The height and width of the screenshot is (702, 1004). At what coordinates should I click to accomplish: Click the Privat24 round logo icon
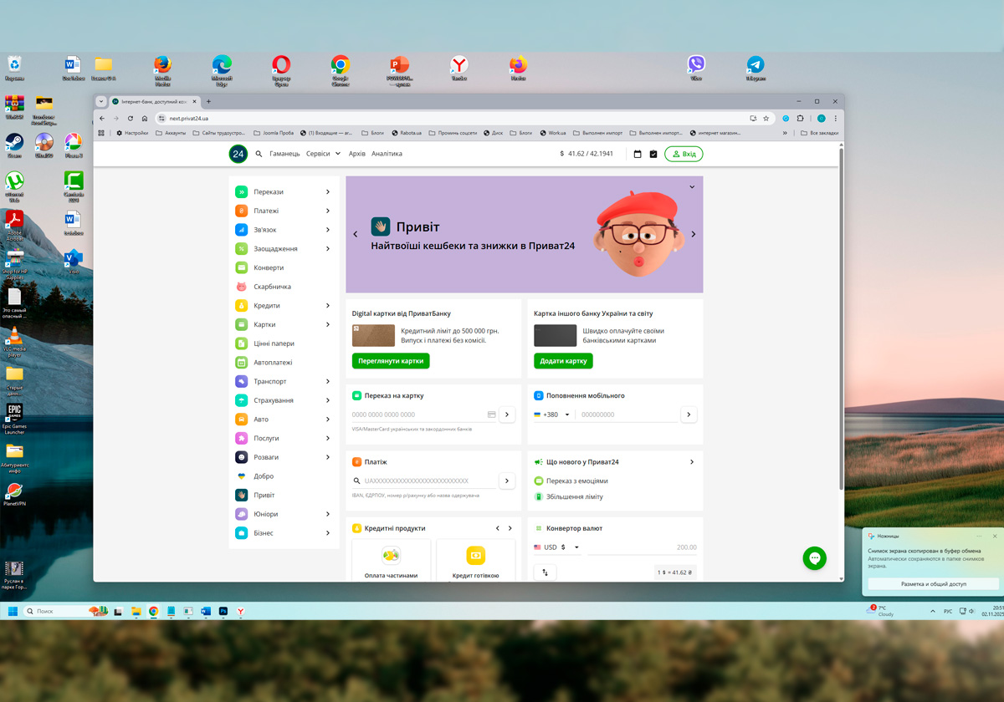tap(238, 154)
